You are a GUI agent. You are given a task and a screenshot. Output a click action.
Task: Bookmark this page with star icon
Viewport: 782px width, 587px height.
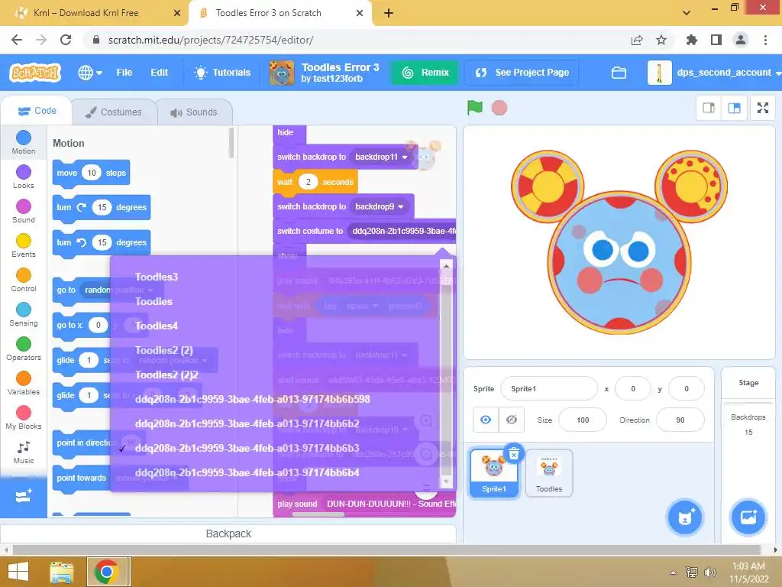pyautogui.click(x=661, y=40)
